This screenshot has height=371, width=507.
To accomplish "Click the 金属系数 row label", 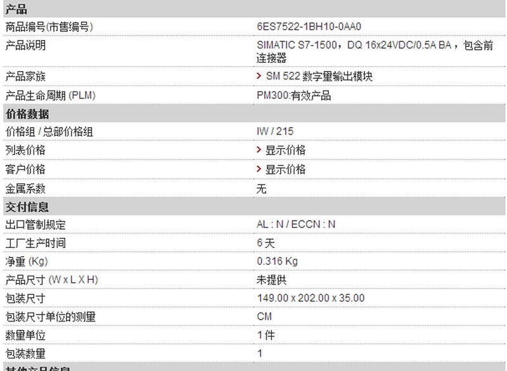I will pyautogui.click(x=25, y=188).
